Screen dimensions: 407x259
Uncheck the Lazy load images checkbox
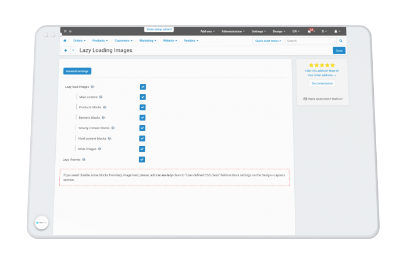(x=143, y=87)
